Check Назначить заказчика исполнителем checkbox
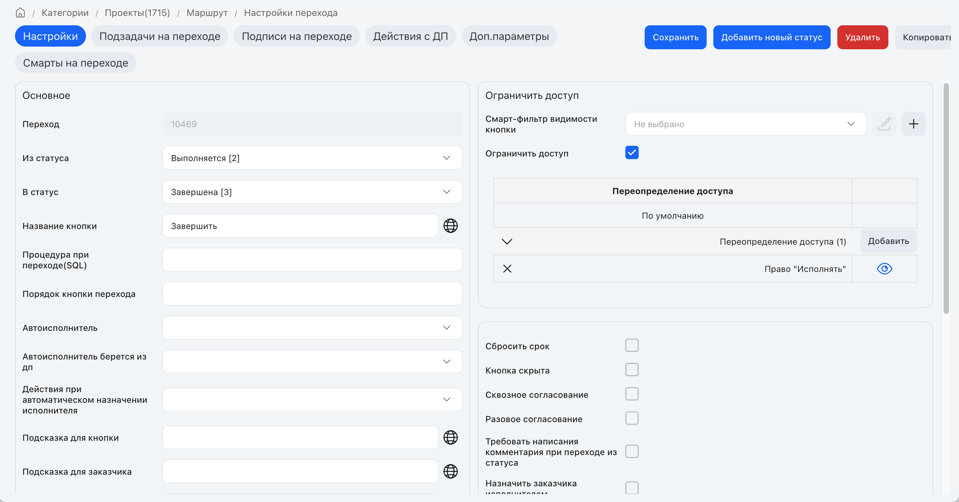 click(x=632, y=487)
